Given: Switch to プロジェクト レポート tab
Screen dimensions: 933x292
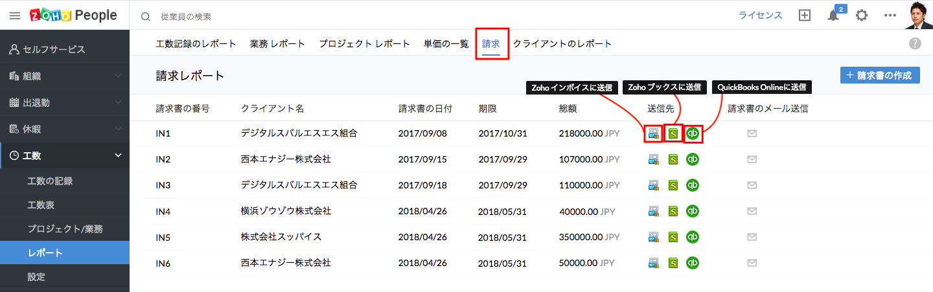Looking at the screenshot, I should pyautogui.click(x=365, y=43).
